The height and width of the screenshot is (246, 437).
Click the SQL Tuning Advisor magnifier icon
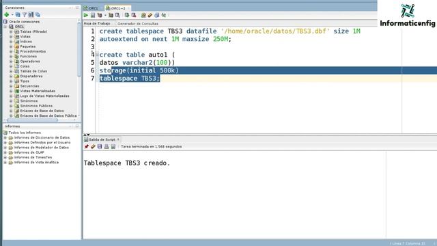point(117,15)
